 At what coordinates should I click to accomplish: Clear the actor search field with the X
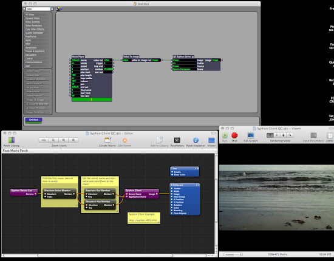point(52,9)
